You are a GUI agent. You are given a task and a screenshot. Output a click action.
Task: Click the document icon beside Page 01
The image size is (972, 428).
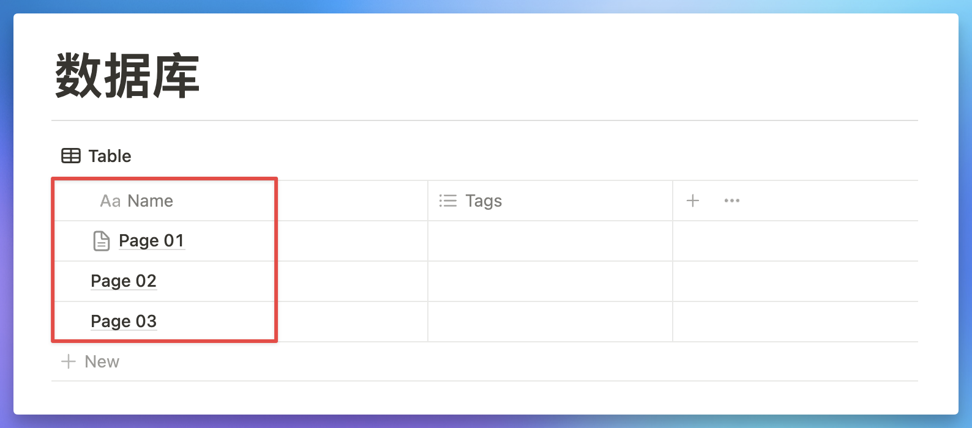point(102,241)
